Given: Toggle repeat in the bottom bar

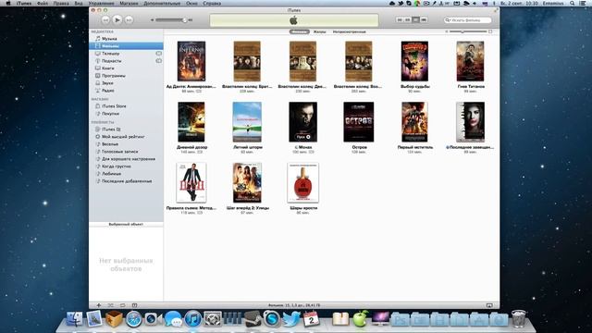Looking at the screenshot, I should [122, 305].
